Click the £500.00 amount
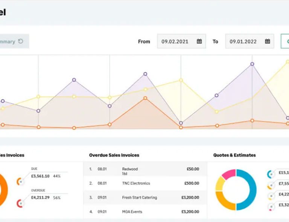Screen dimensions: 289x222 (192, 183)
